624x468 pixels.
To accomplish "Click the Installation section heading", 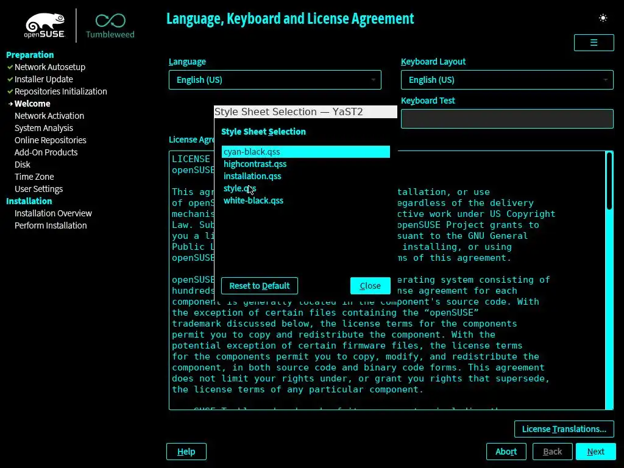I will [x=29, y=201].
